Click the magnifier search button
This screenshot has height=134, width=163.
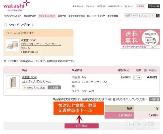(x=158, y=16)
